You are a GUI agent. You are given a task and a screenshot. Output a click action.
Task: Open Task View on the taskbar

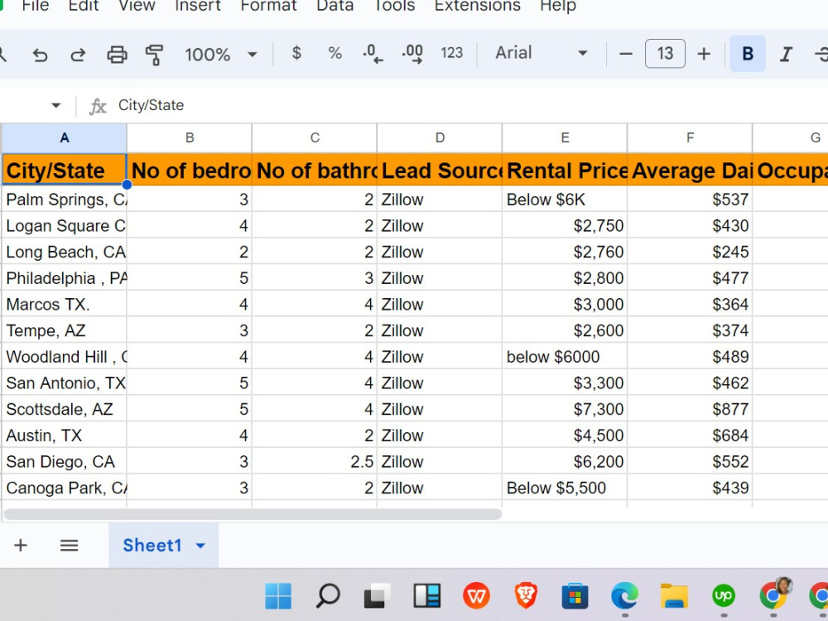click(377, 595)
